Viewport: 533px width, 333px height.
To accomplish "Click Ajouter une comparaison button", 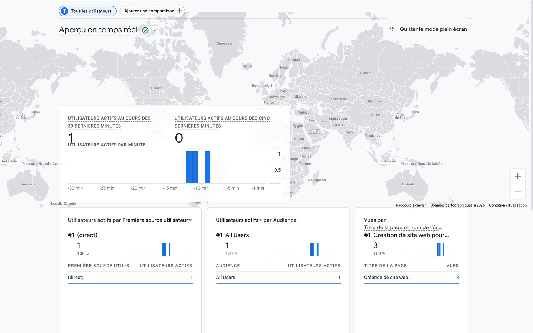I will click(149, 11).
